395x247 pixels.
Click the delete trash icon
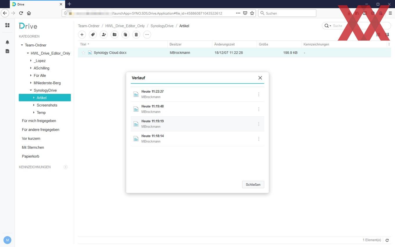[136, 35]
